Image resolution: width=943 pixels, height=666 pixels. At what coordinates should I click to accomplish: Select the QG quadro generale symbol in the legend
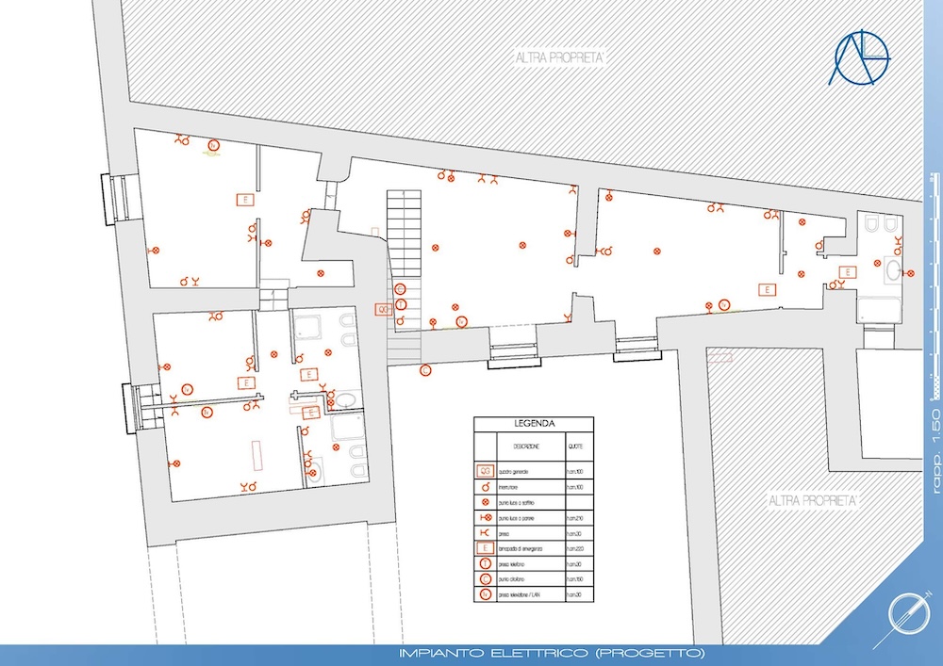[x=487, y=470]
